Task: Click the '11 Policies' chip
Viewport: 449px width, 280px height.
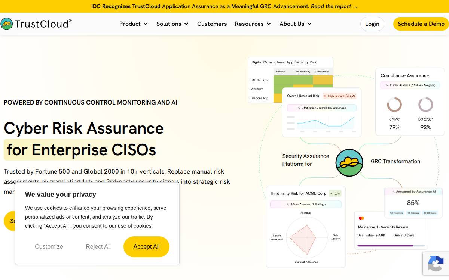Action: coord(413,213)
